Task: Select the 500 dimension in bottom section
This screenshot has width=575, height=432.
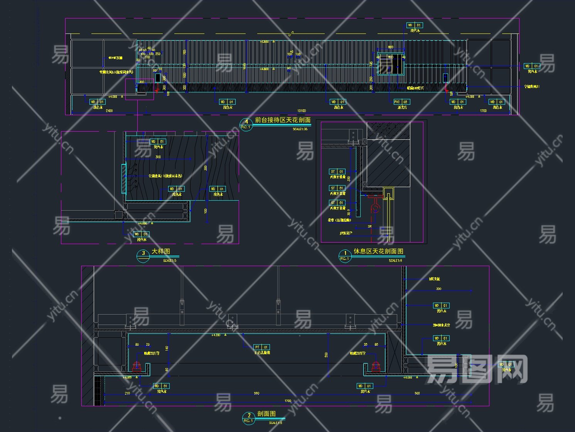Action: pyautogui.click(x=417, y=393)
